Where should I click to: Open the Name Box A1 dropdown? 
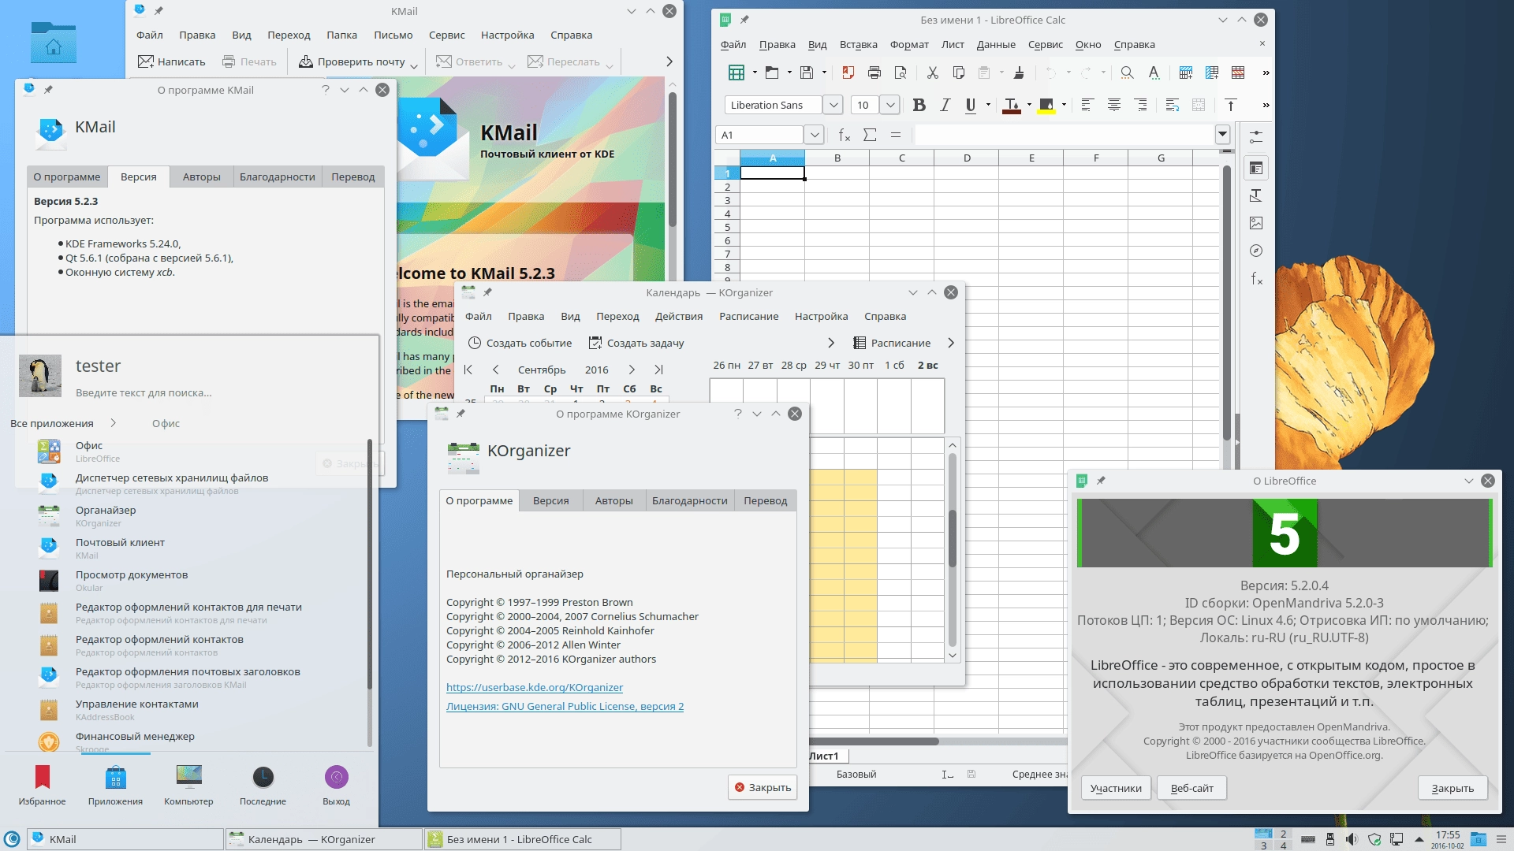(x=815, y=135)
